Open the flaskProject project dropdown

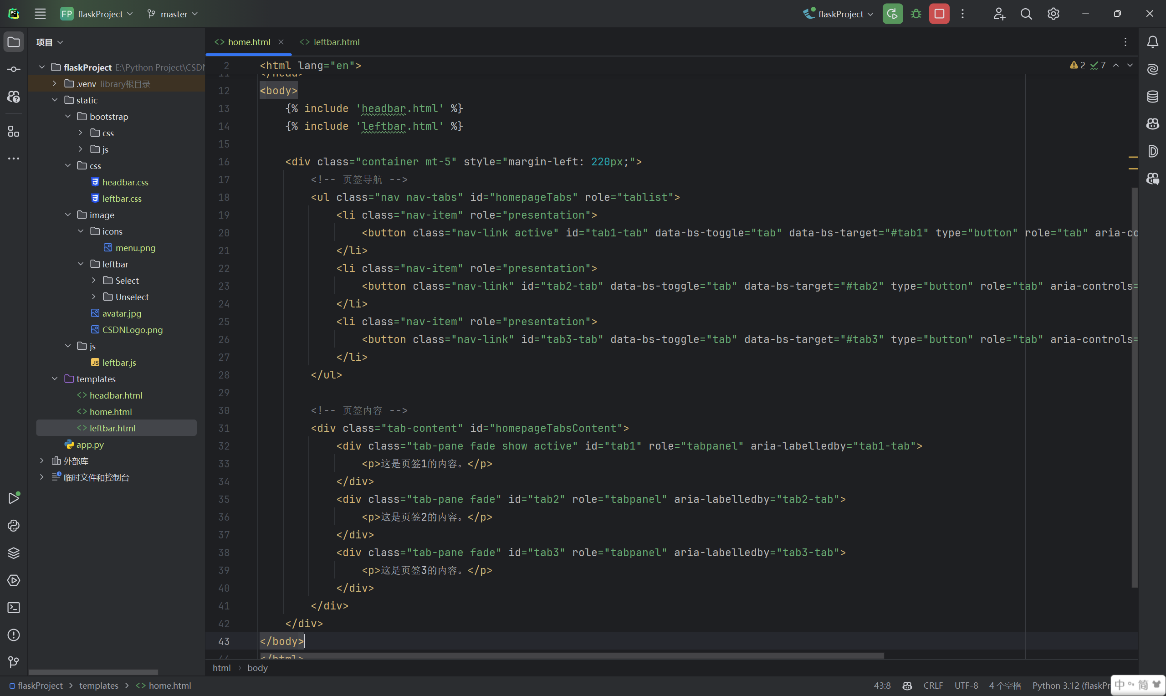[97, 14]
